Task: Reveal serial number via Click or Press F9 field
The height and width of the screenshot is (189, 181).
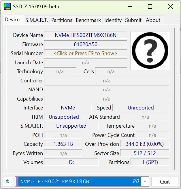Action: click(85, 53)
